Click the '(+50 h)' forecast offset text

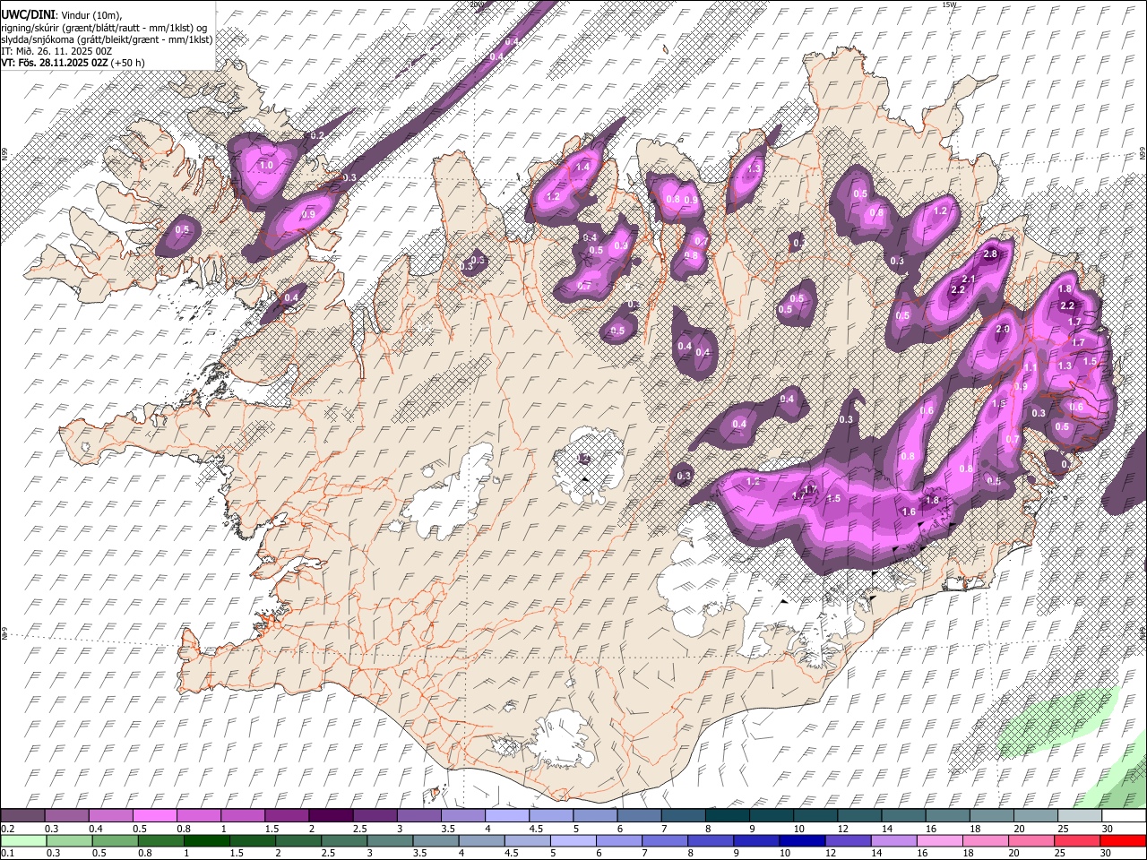(x=128, y=63)
